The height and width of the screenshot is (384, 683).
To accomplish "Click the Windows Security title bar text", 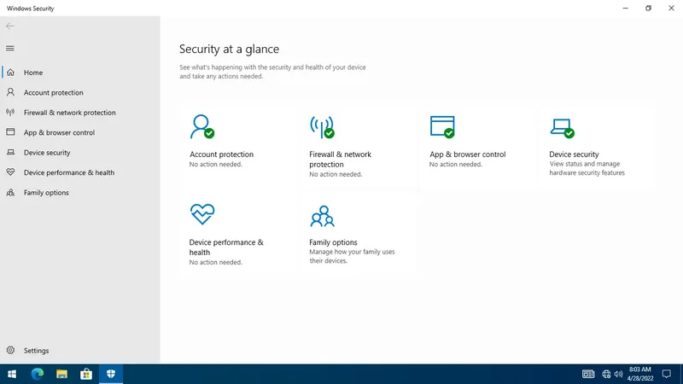I will tap(31, 9).
